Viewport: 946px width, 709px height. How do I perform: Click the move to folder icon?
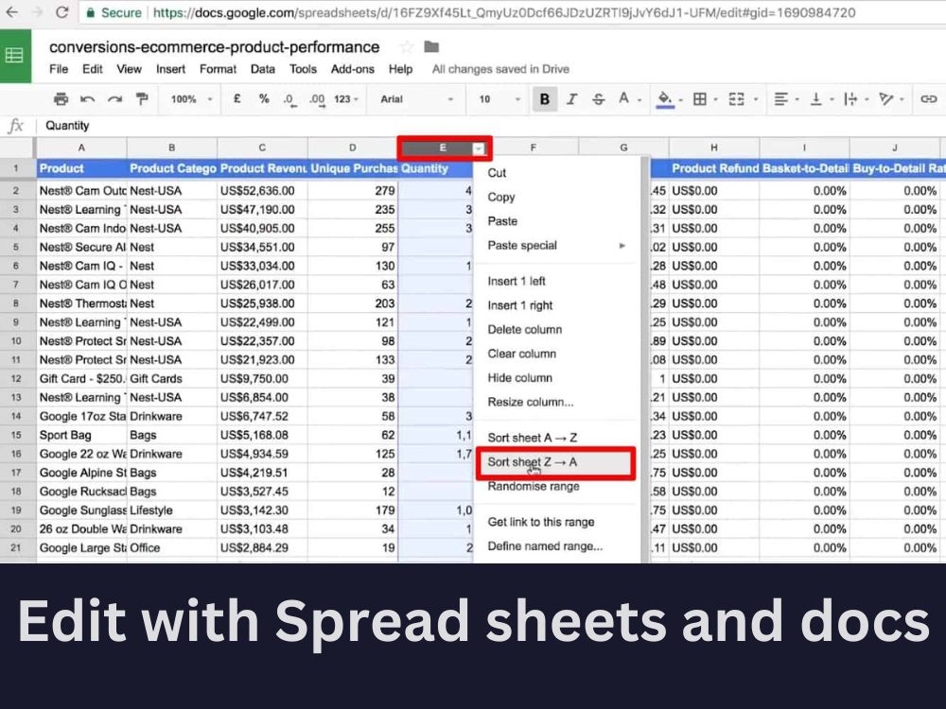point(431,47)
